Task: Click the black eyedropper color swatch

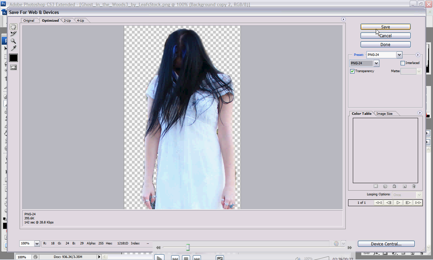Action: [x=13, y=58]
